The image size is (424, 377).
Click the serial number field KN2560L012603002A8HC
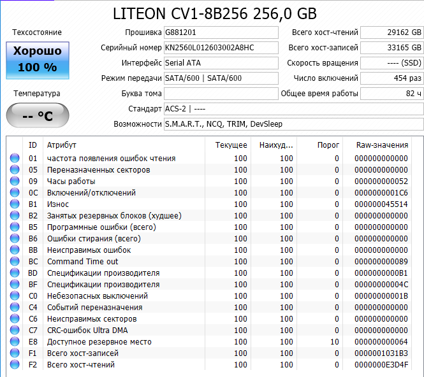pyautogui.click(x=221, y=48)
